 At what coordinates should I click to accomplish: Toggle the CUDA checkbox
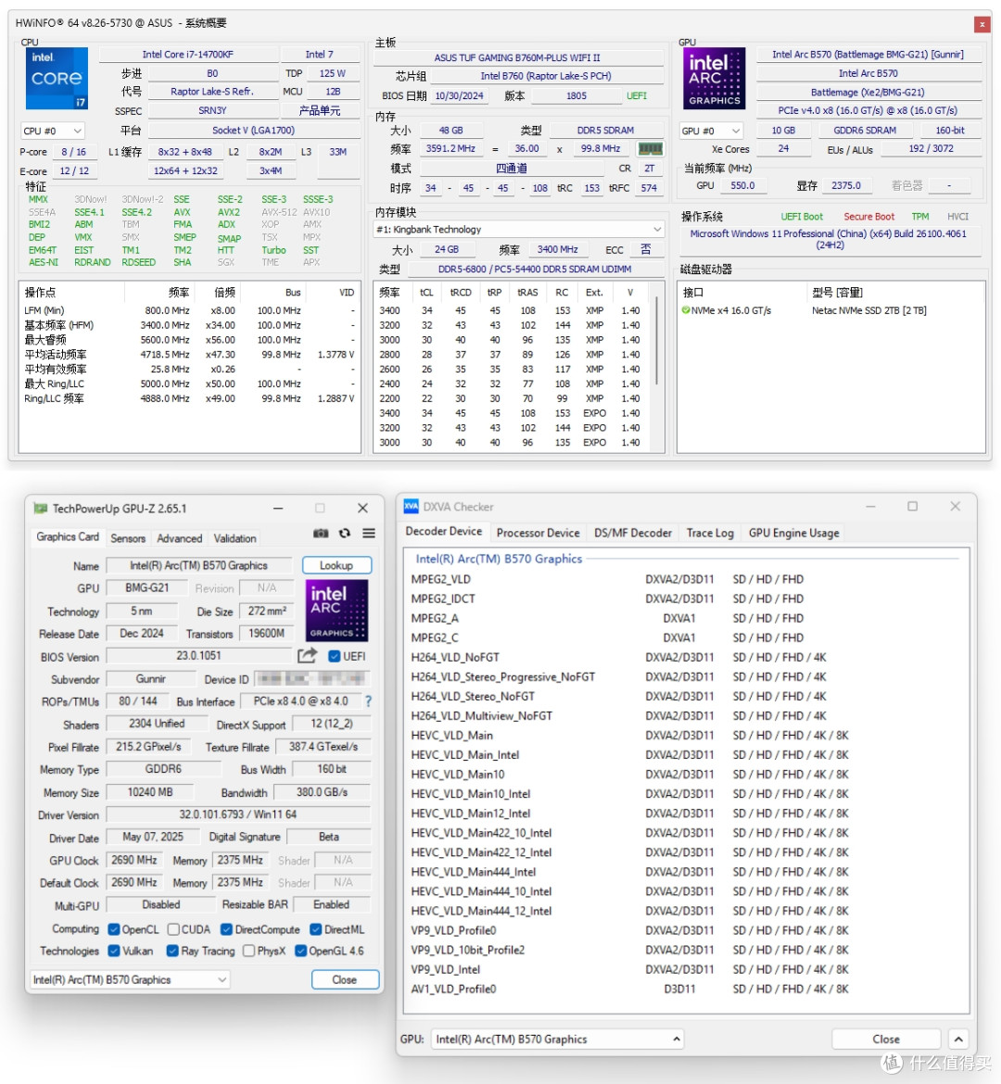point(173,929)
